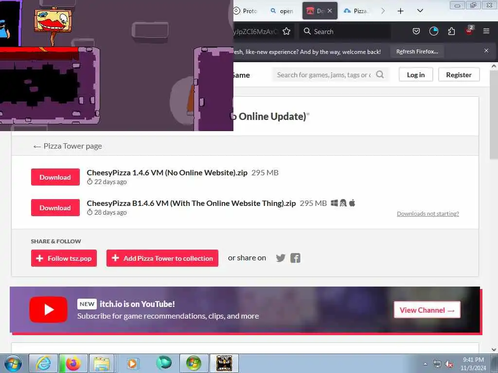
Task: Click the YouTube play logo in banner
Action: [x=48, y=309]
